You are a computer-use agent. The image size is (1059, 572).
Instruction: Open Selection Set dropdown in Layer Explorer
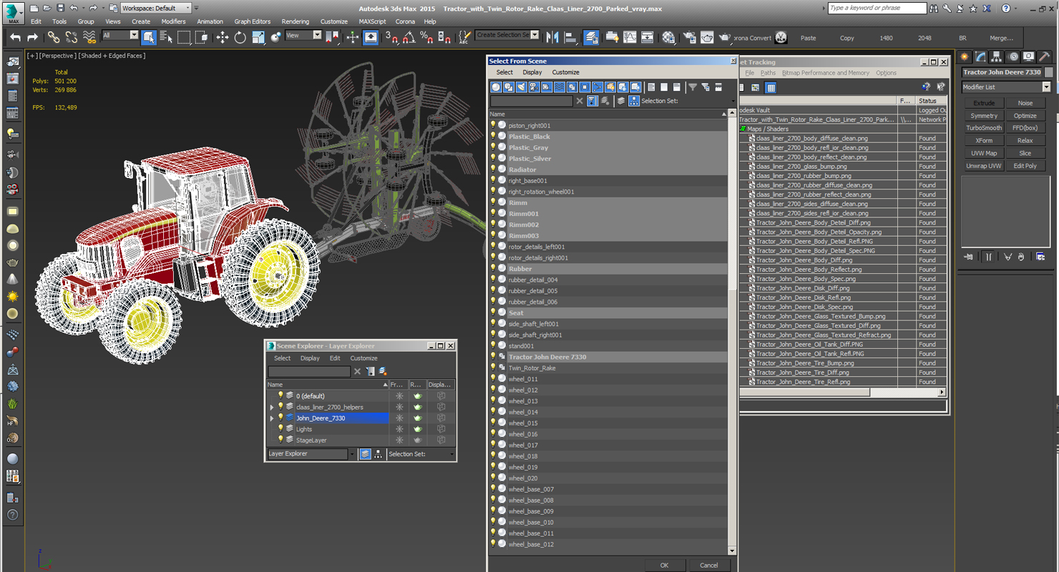tap(453, 454)
